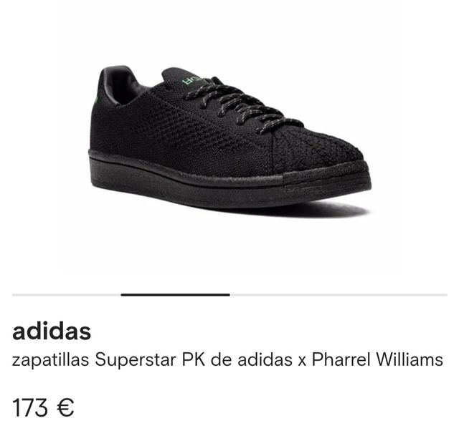Click the zapatillas Superstar PK product title
The image size is (459, 436).
227,359
